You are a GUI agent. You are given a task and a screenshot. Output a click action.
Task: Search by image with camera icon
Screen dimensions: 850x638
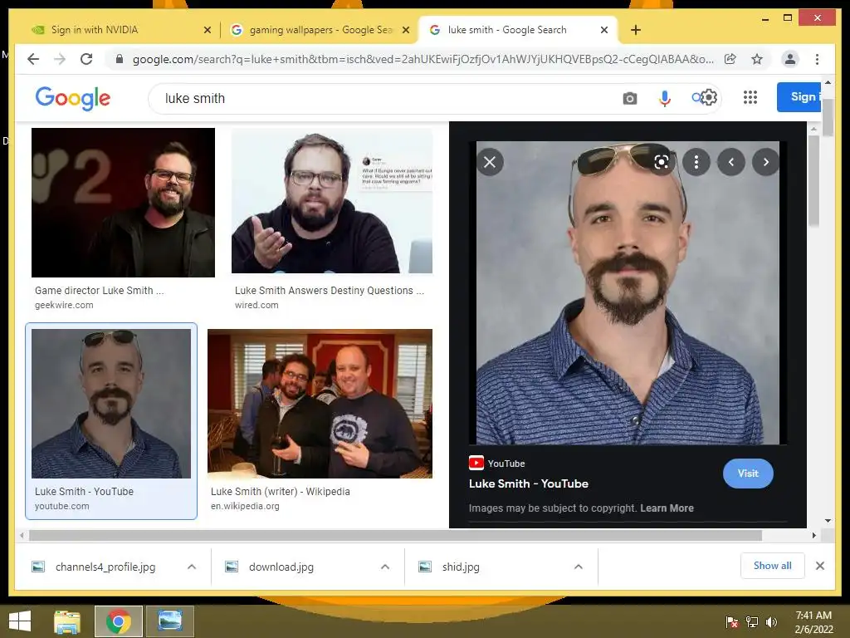[629, 99]
